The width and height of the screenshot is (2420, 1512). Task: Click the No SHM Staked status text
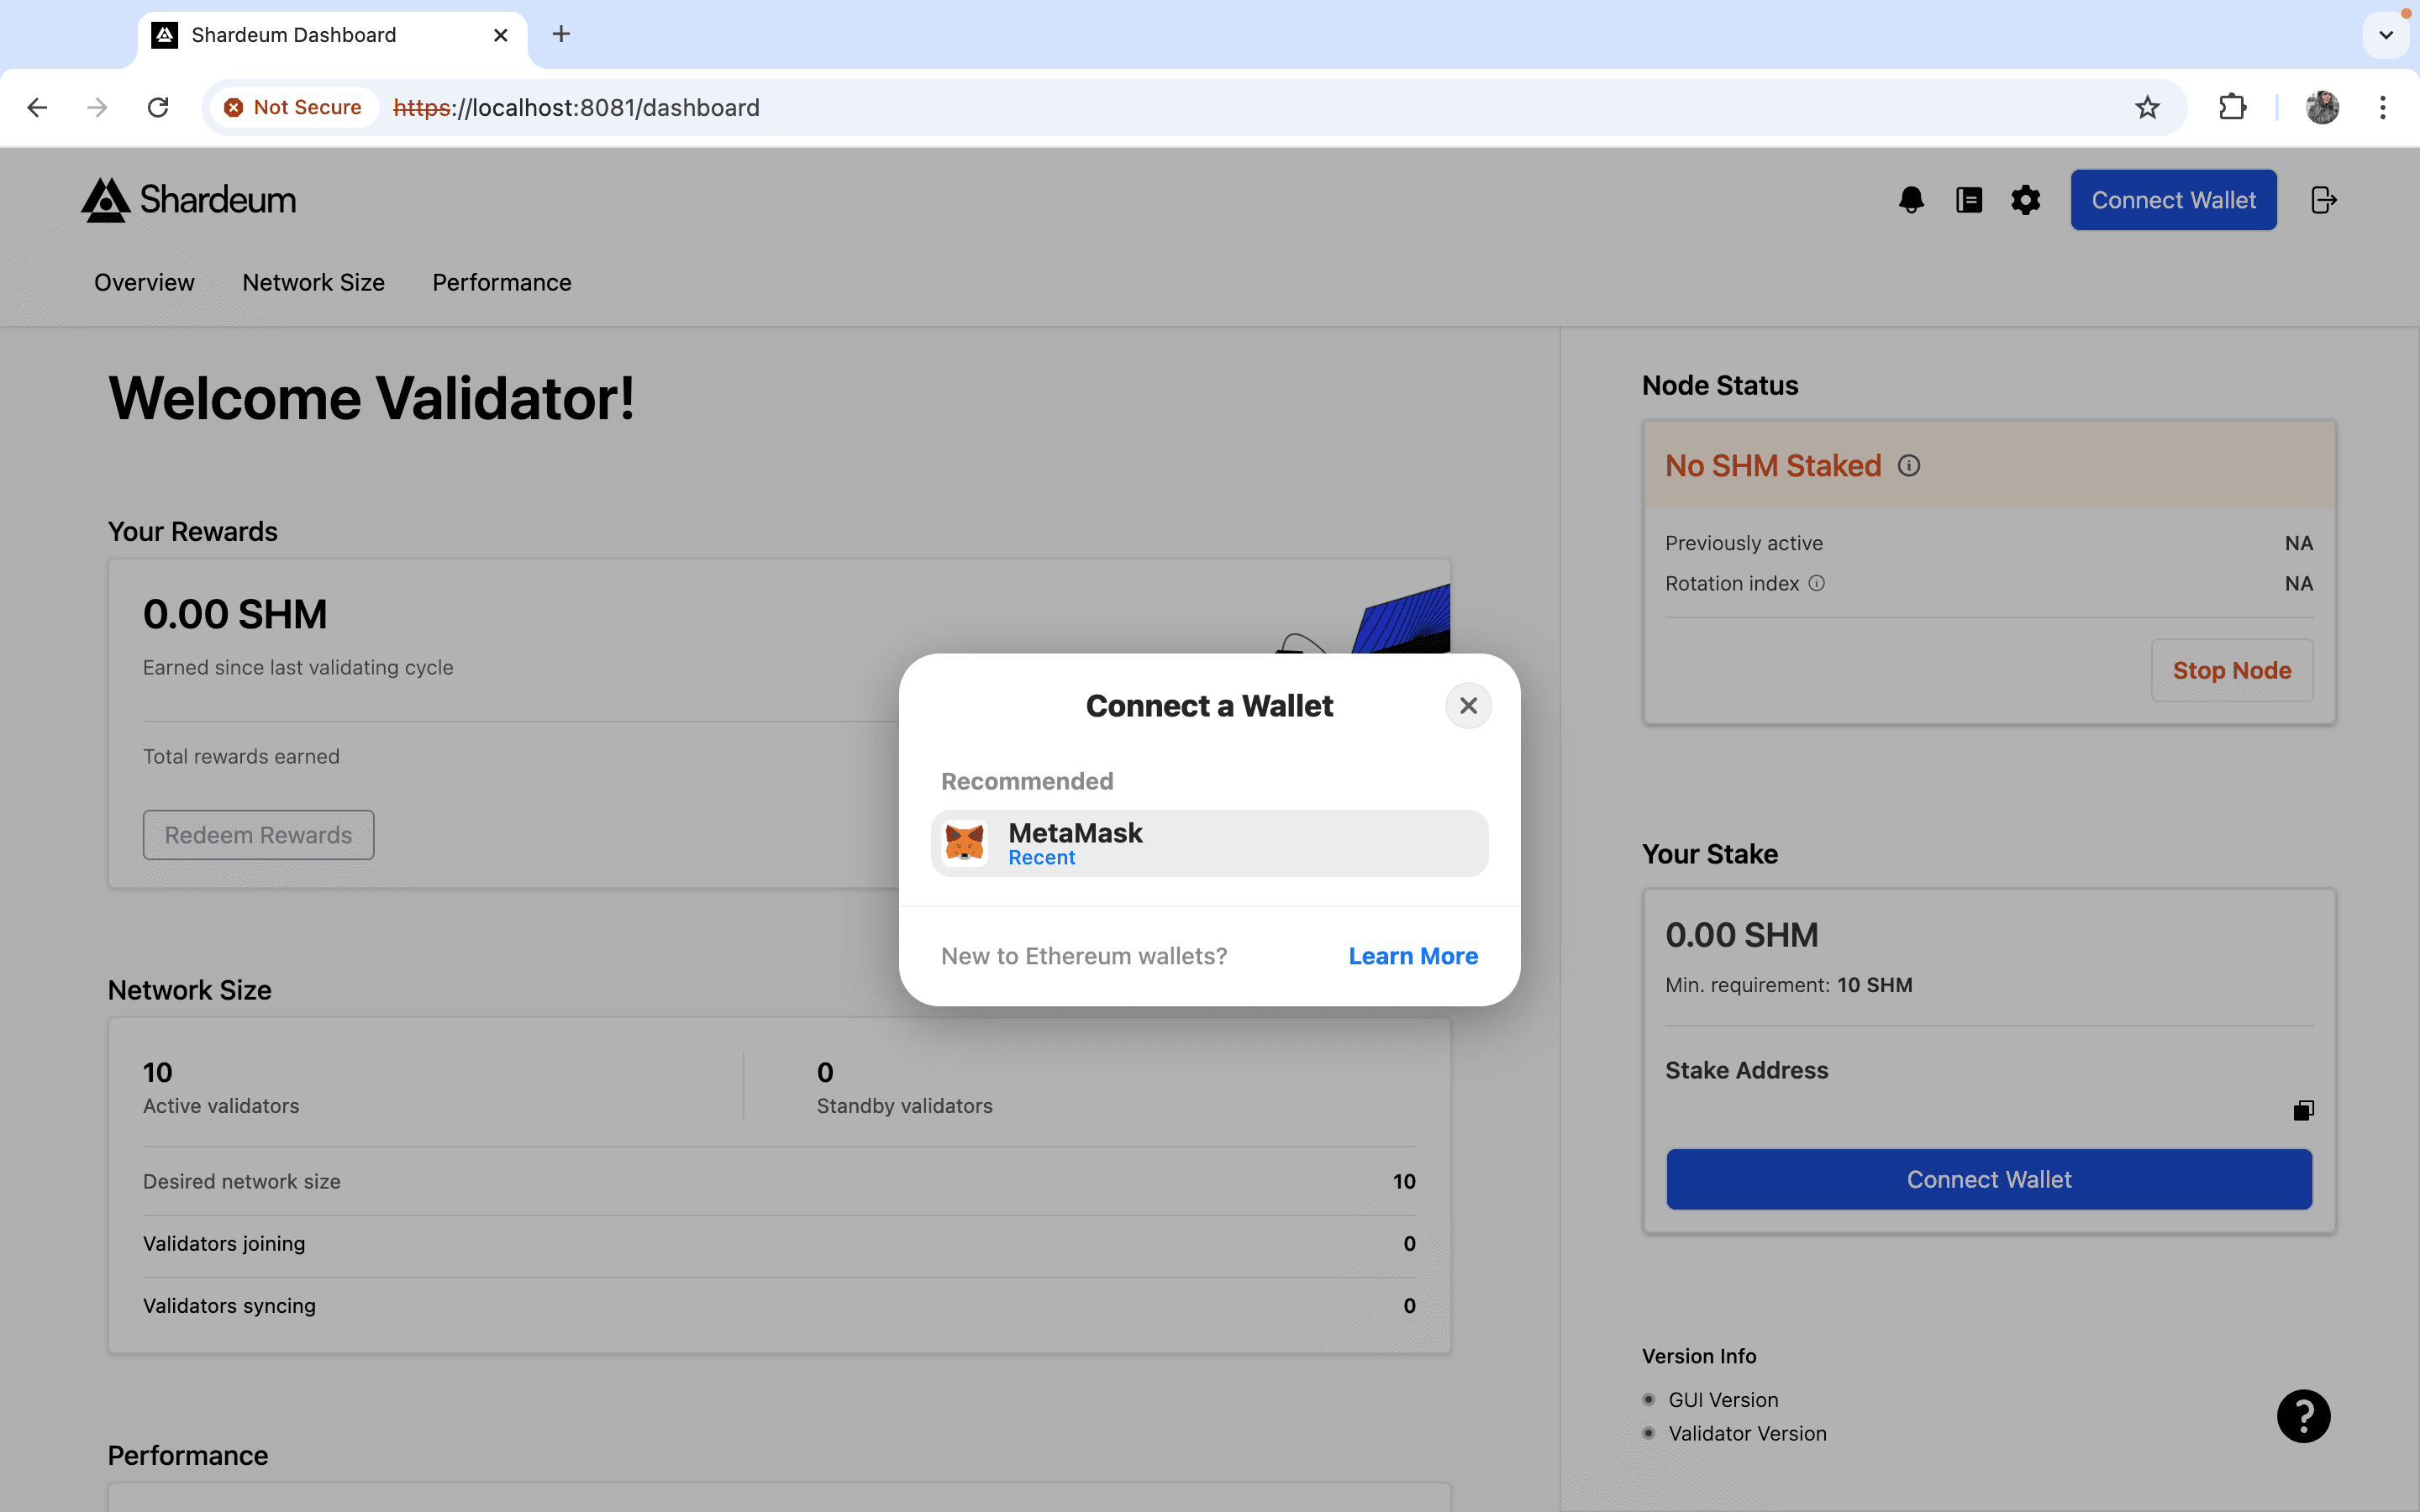1773,466
